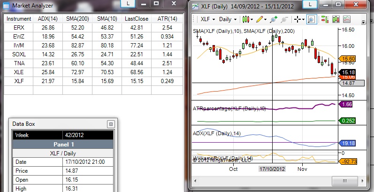
Task: Click the 17/10/2012 date label on axis
Action: 272,169
